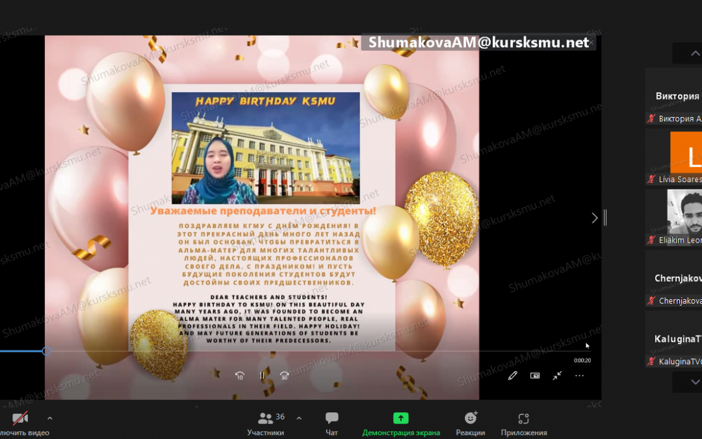The image size is (702, 439).
Task: Pause the video playback
Action: [263, 375]
